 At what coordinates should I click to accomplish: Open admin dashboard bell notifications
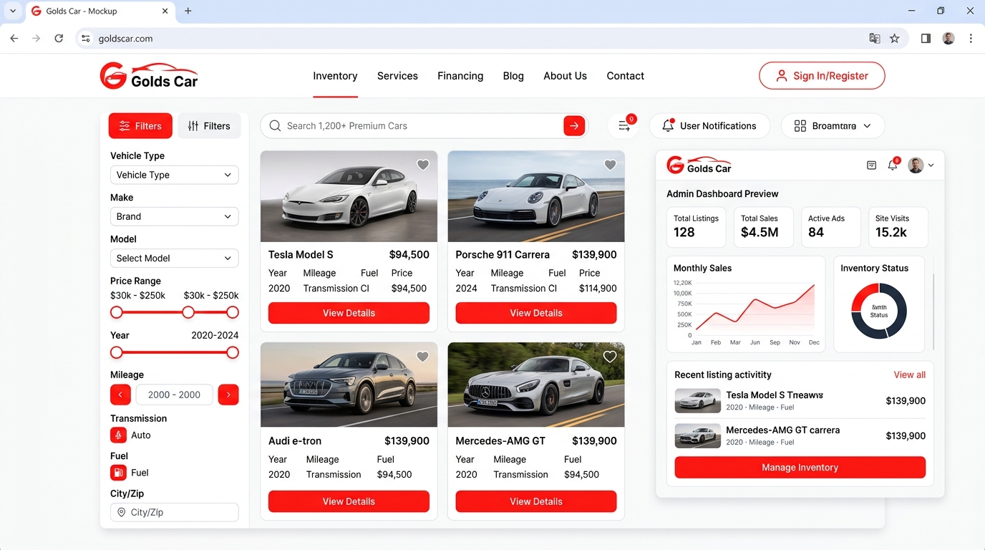893,165
